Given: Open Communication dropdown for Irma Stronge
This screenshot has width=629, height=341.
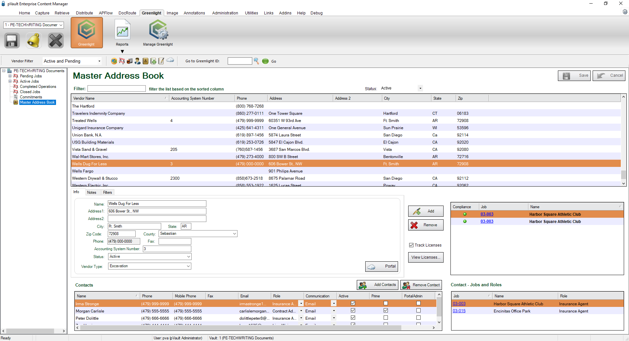Looking at the screenshot, I should tap(334, 304).
